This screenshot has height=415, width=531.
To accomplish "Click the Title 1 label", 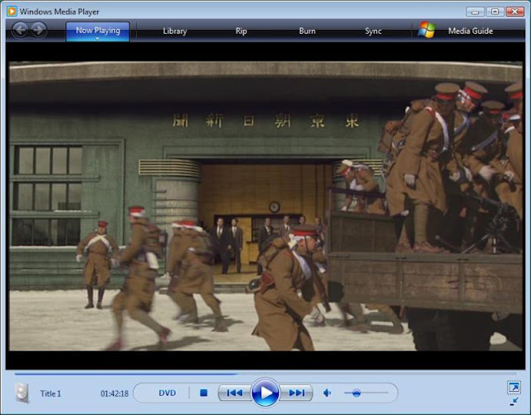I will click(x=51, y=393).
